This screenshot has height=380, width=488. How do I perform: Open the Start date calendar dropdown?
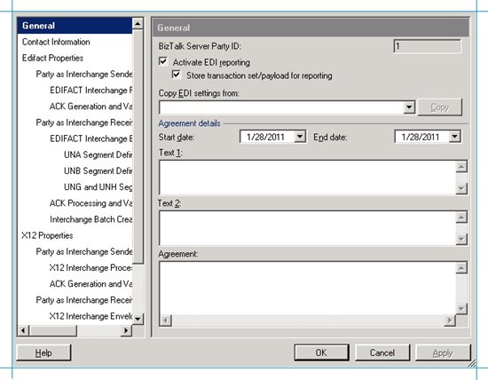pos(300,137)
